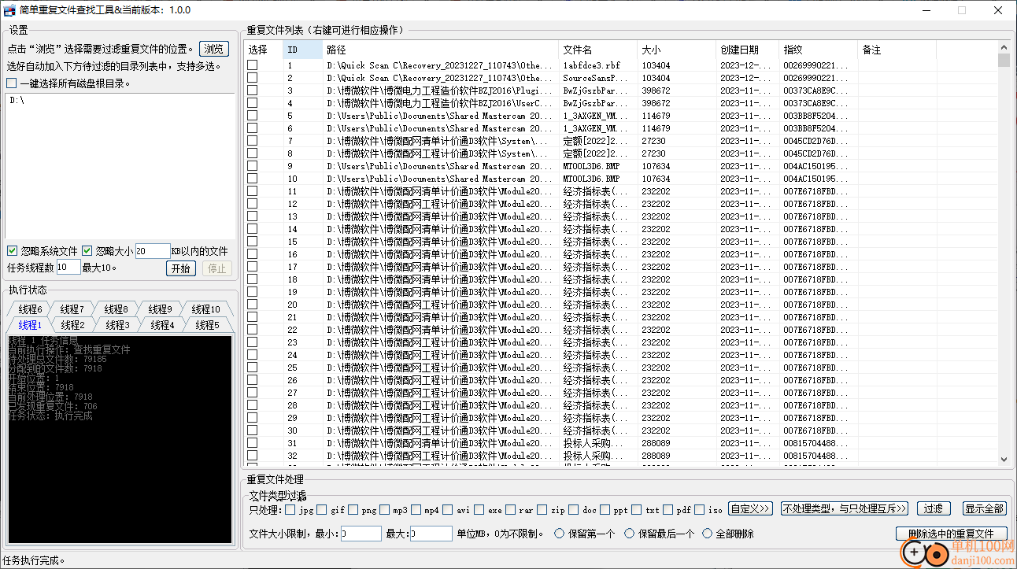Toggle 忽略系统文件 checkbox

(12, 251)
